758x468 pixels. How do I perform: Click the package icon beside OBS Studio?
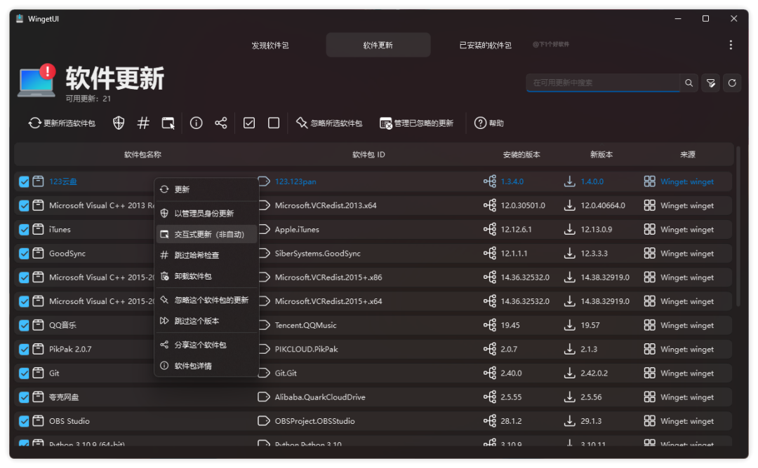point(38,421)
